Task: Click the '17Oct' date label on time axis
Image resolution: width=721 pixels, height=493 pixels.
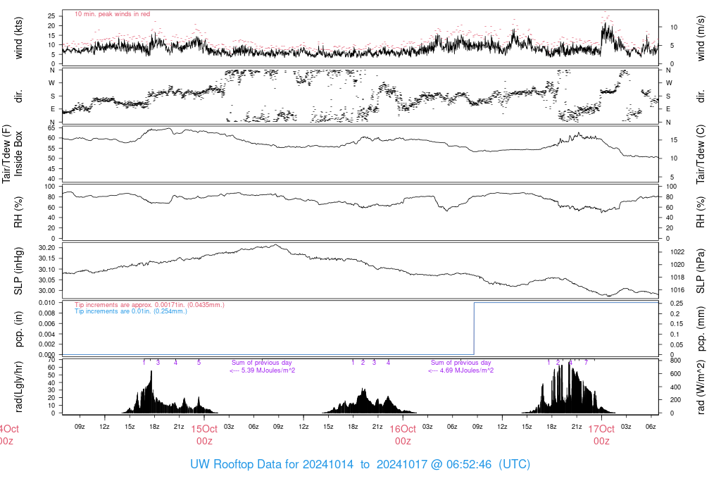Action: click(601, 429)
